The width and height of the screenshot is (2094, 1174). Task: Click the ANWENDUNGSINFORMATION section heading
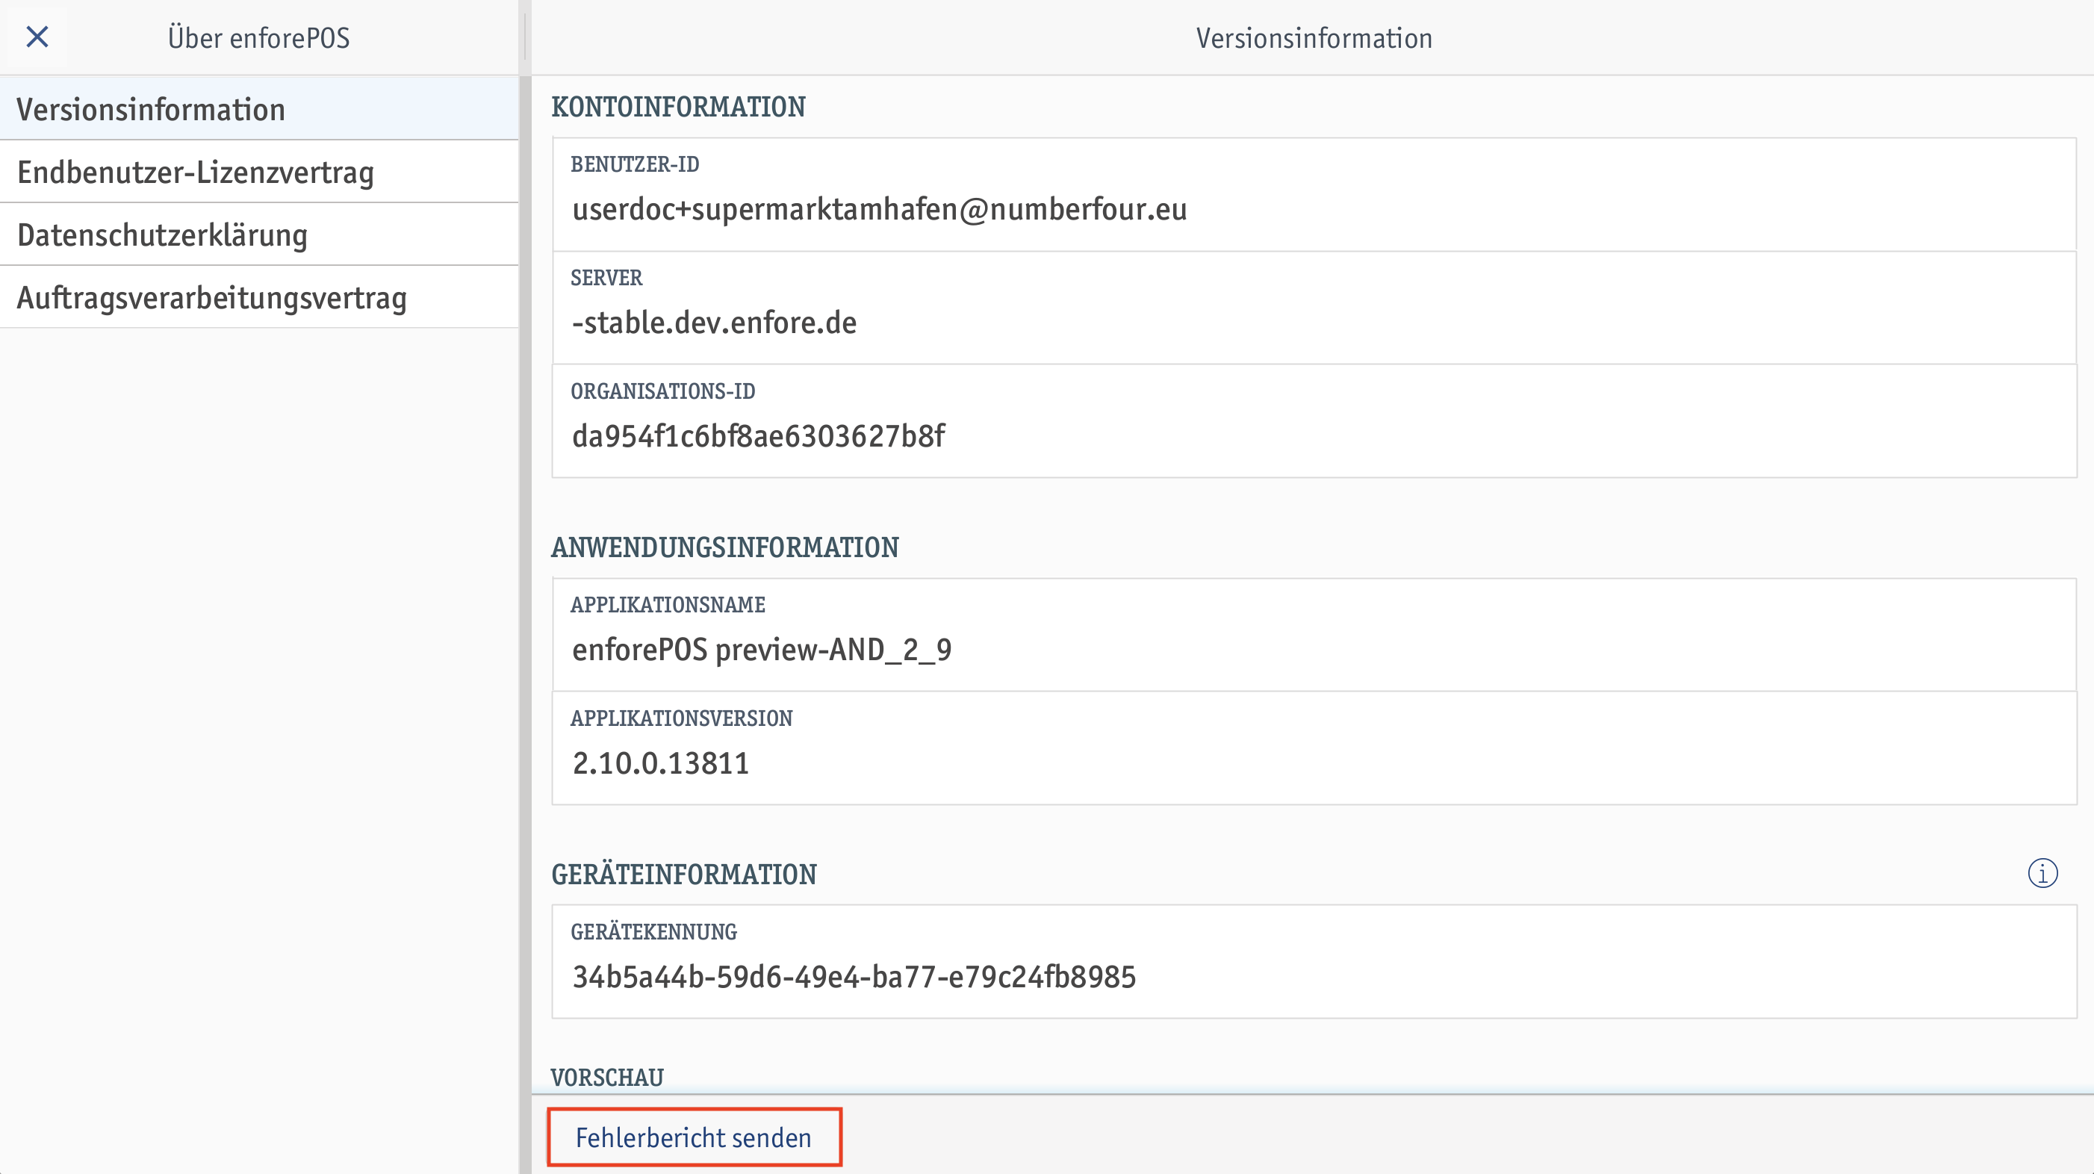(x=724, y=547)
